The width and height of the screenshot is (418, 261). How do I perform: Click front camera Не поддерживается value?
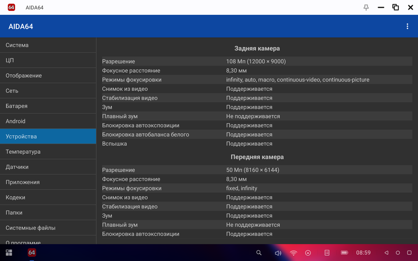(253, 225)
